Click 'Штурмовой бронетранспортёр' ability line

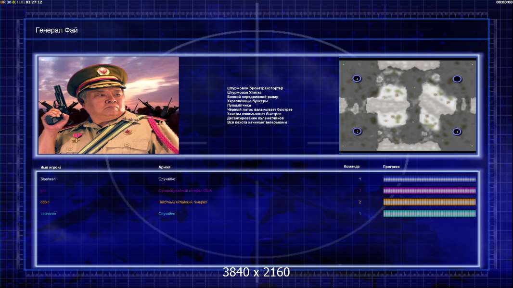coord(255,88)
